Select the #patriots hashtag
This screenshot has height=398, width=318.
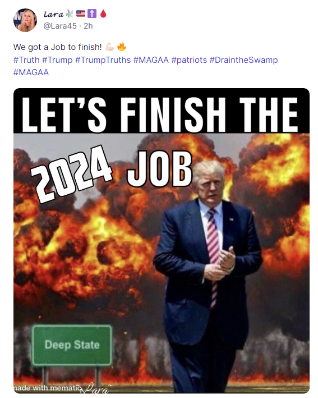click(x=189, y=60)
